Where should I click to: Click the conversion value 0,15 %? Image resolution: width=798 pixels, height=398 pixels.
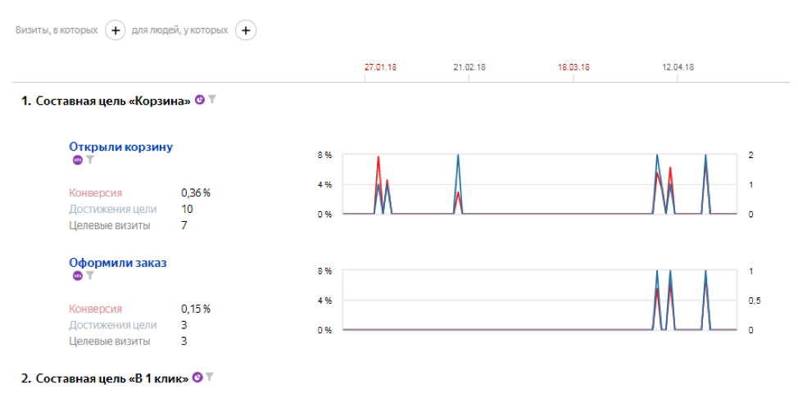196,309
